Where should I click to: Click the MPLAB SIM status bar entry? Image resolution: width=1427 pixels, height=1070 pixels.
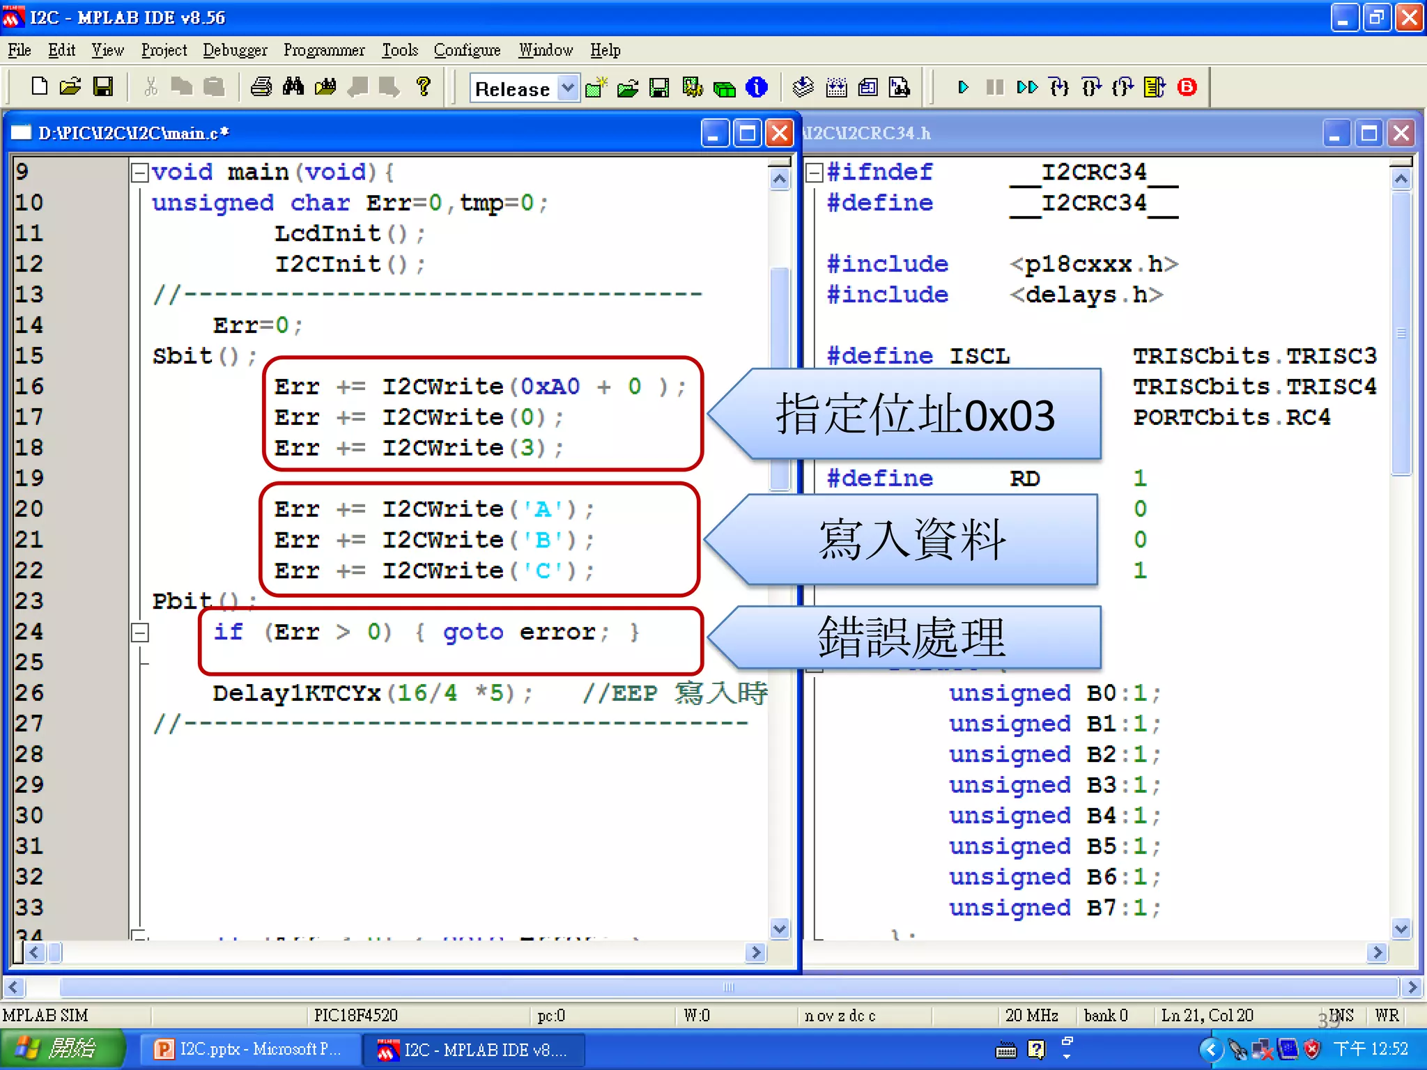(x=45, y=1016)
